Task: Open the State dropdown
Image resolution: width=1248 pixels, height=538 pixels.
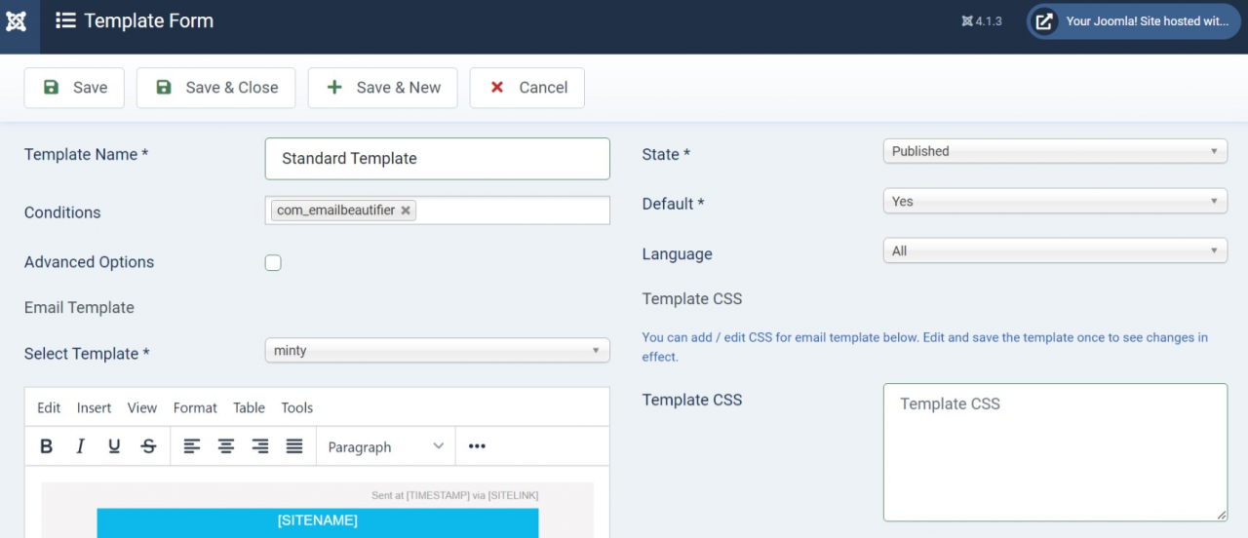Action: tap(1054, 151)
